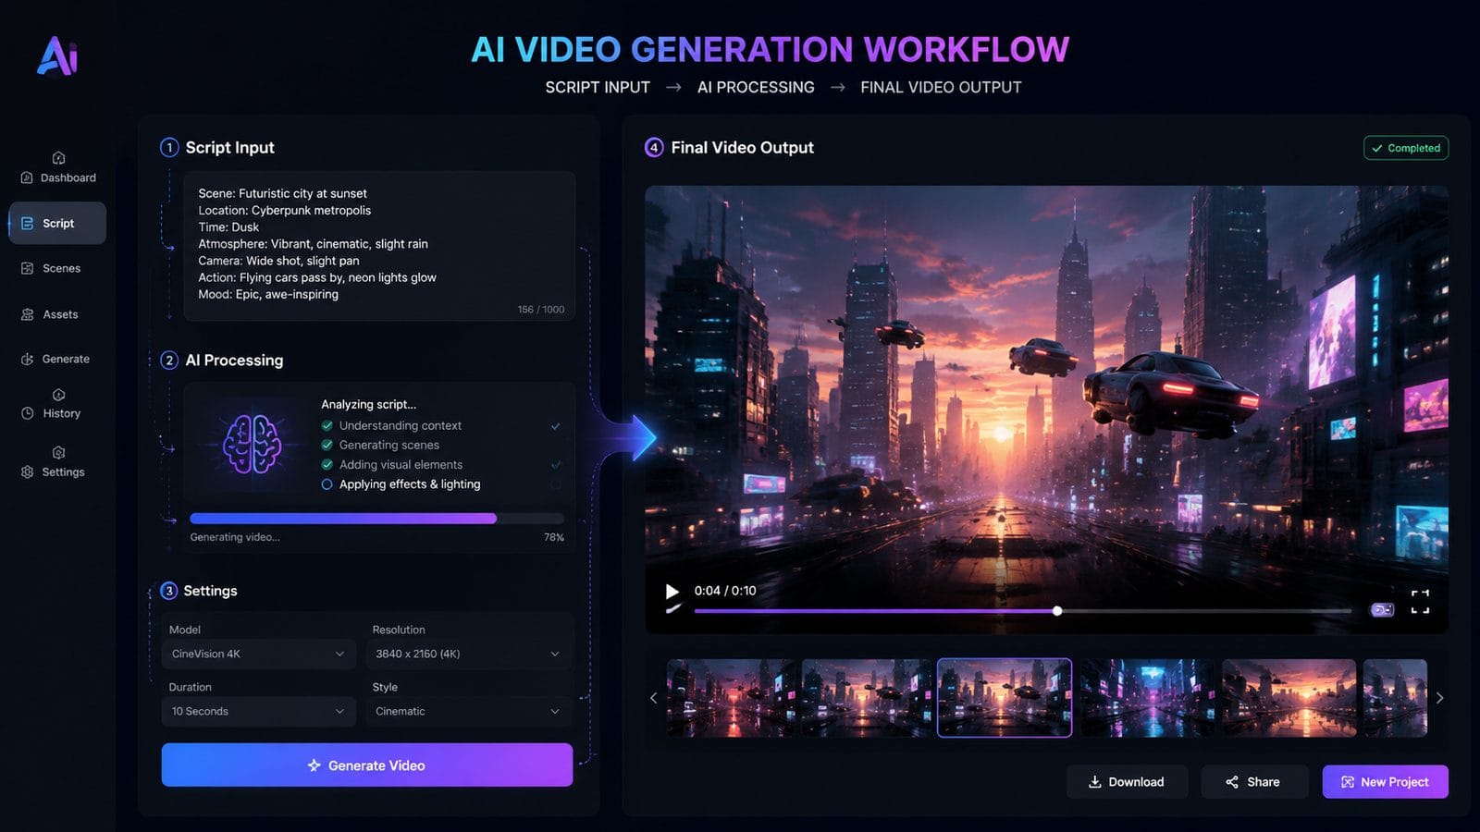This screenshot has height=832, width=1480.
Task: Play the video with the play button
Action: (672, 592)
